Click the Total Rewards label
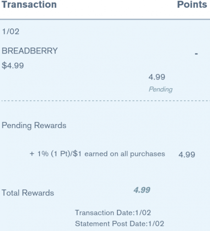This screenshot has width=210, height=231. (28, 193)
